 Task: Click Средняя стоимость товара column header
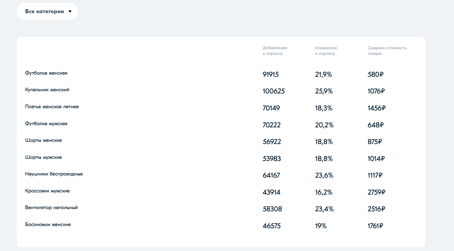pos(387,51)
